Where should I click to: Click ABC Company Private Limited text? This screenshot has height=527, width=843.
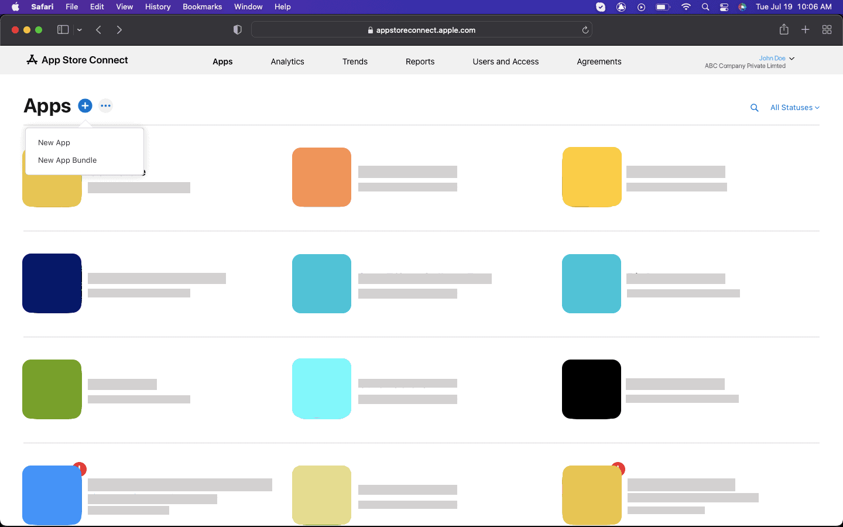745,66
